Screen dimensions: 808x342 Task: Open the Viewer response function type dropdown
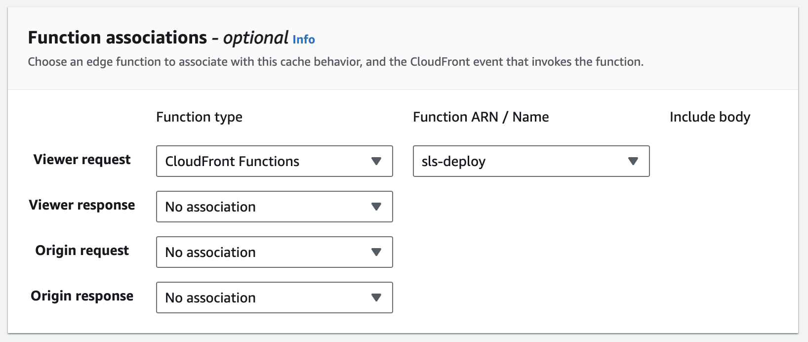pyautogui.click(x=275, y=207)
